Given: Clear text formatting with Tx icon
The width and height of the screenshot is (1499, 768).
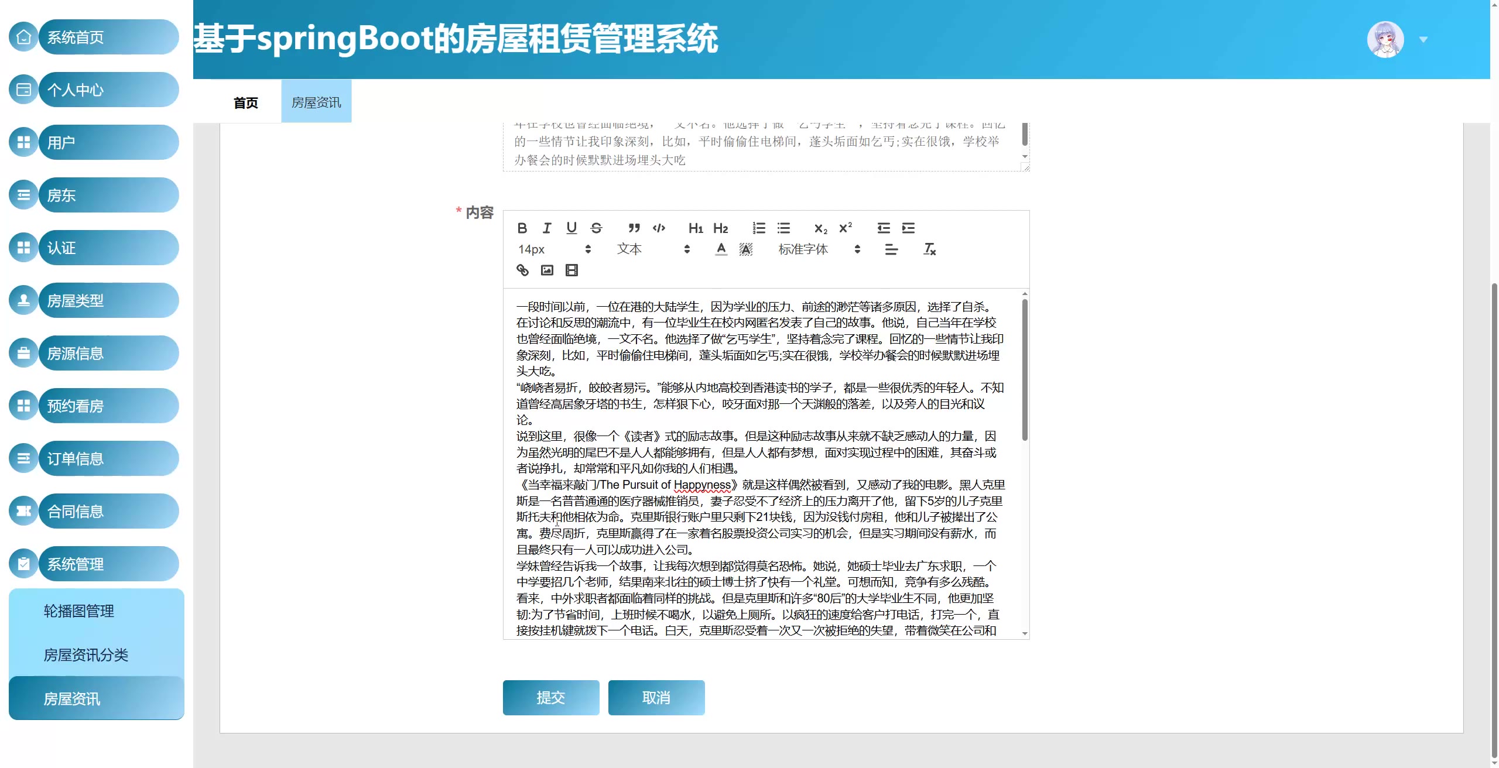Looking at the screenshot, I should 929,249.
